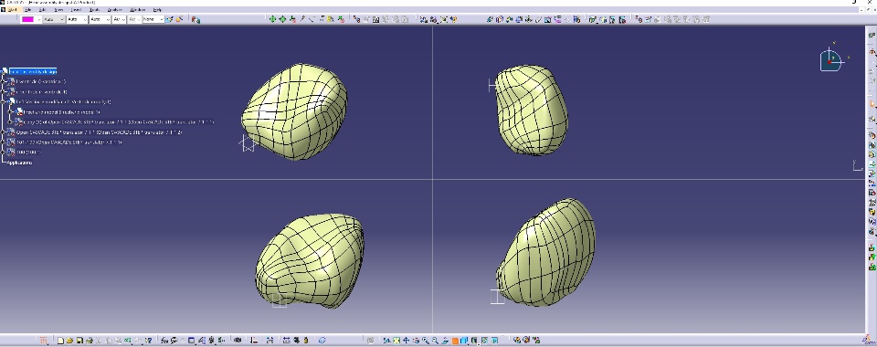Click the Pan view icon

(406, 340)
